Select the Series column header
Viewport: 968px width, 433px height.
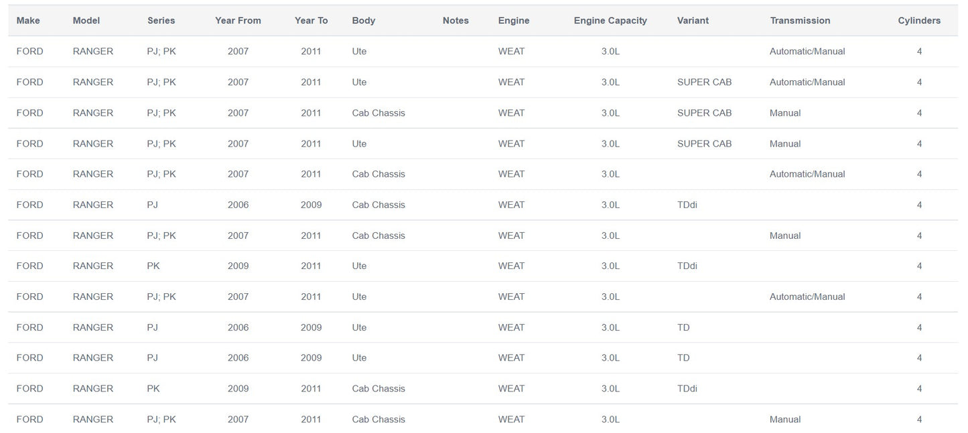(x=161, y=21)
